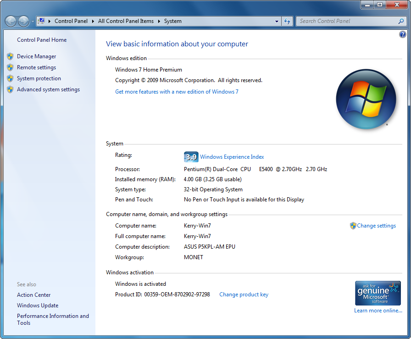Viewport: 411px width, 339px height.
Task: Expand the arrow before Control Panel breadcrumb
Action: coord(49,21)
